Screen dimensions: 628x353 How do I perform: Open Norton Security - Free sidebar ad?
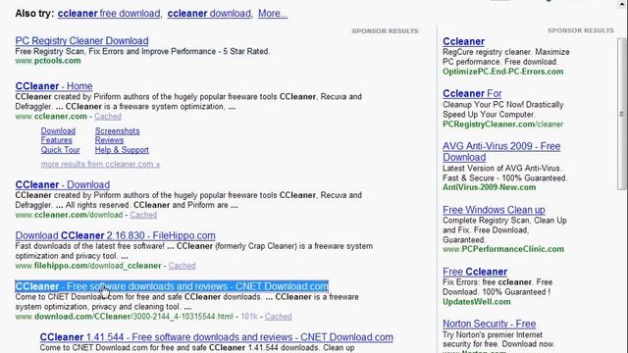click(489, 324)
